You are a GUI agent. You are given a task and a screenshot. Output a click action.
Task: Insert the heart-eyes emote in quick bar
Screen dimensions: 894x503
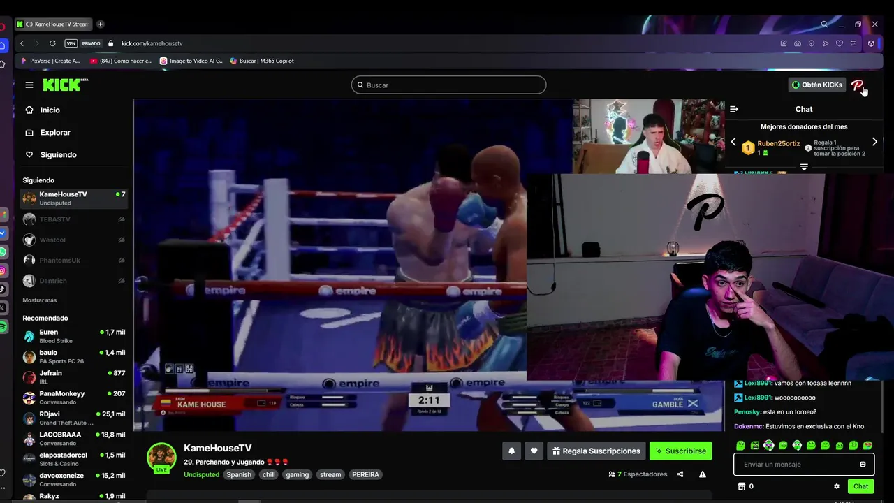tap(867, 445)
